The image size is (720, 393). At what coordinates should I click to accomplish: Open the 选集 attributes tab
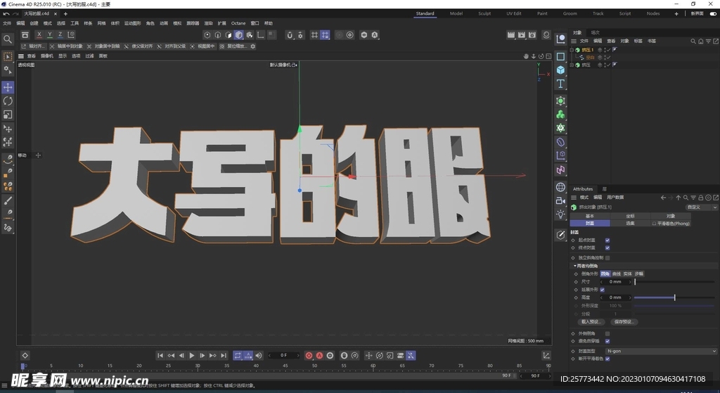coord(630,223)
